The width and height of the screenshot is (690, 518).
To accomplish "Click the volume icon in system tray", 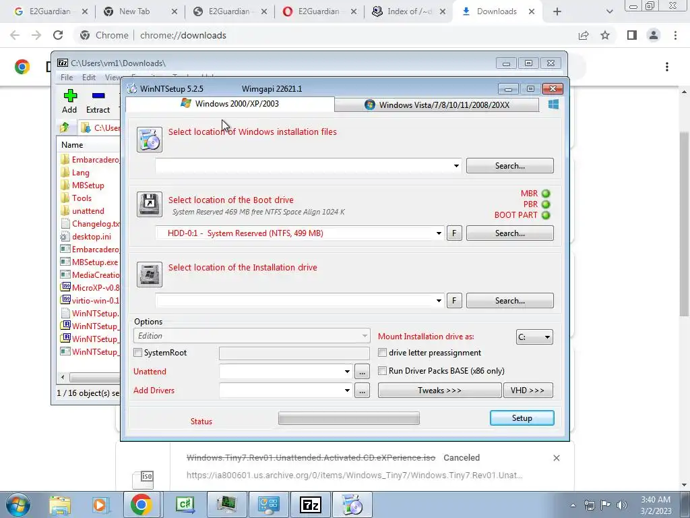I will [621, 505].
